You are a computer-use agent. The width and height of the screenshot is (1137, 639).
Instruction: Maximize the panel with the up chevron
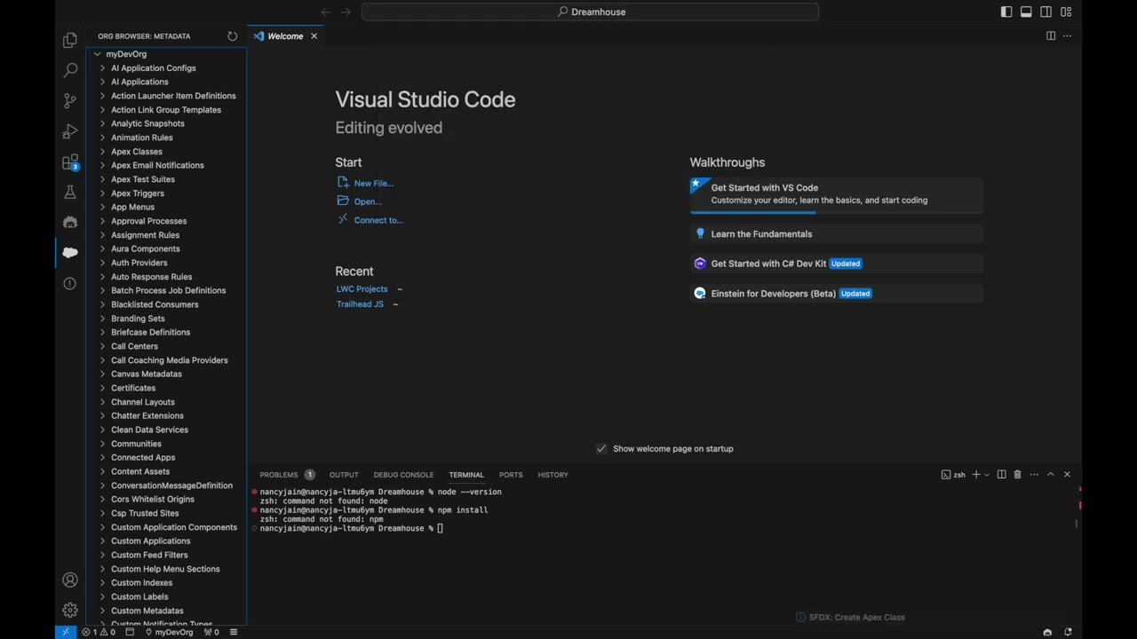[x=1051, y=475]
